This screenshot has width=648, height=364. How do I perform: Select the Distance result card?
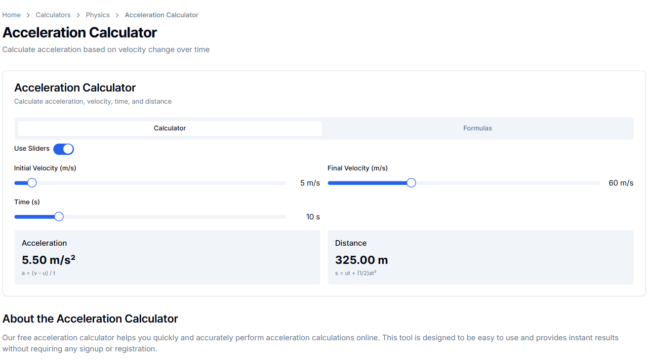tap(481, 257)
